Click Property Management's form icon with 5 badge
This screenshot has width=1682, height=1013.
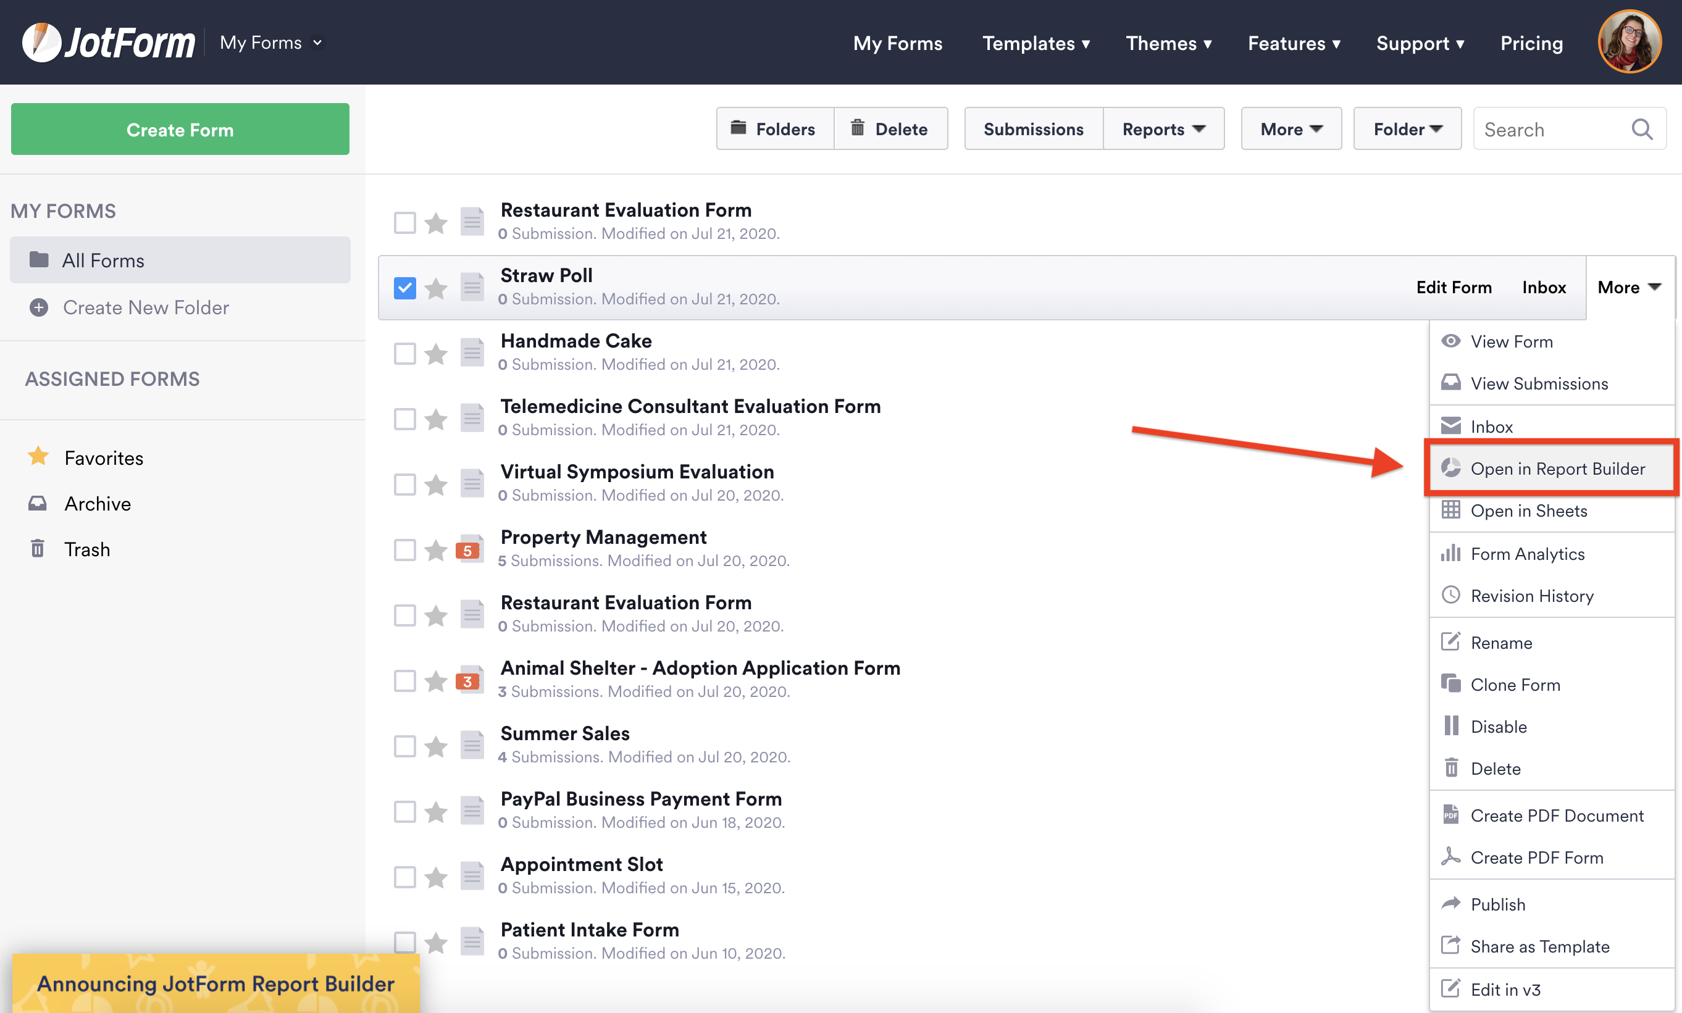[471, 550]
